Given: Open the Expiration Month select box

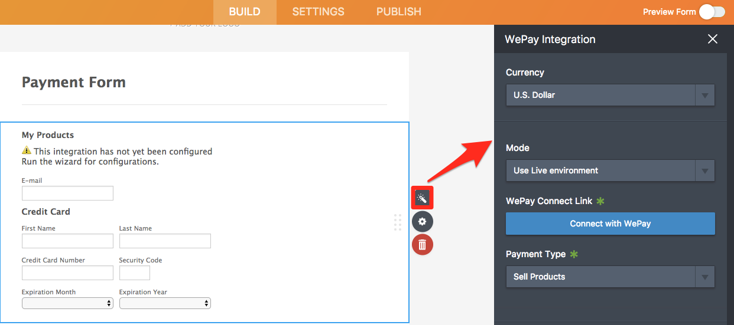Looking at the screenshot, I should click(x=67, y=303).
